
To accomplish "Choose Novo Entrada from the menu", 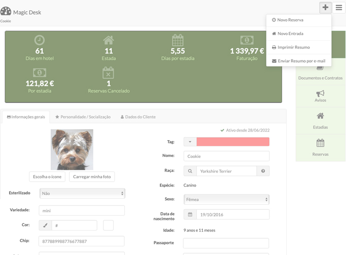I will point(299,34).
